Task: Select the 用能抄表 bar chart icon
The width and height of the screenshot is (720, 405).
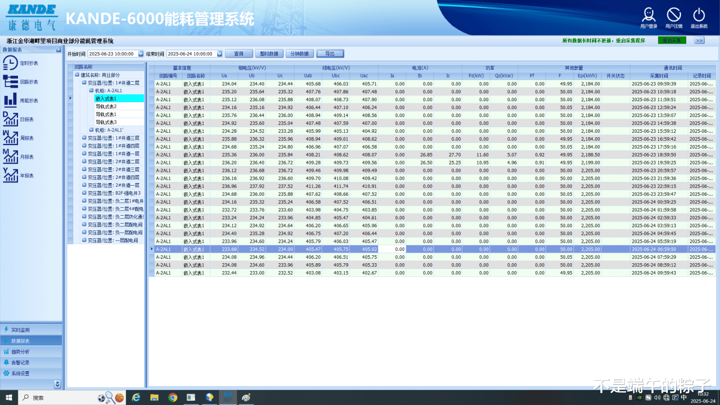Action: [11, 100]
